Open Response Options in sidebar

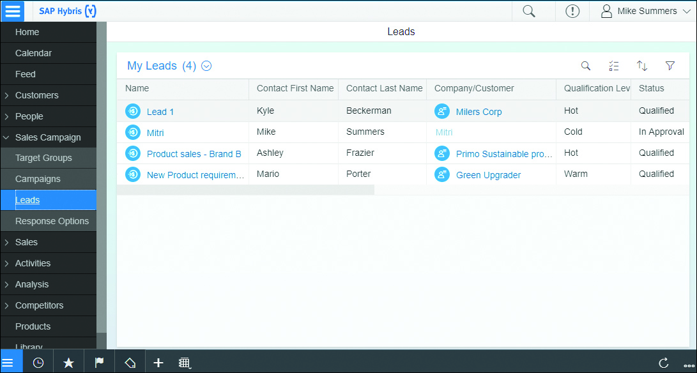(49, 221)
